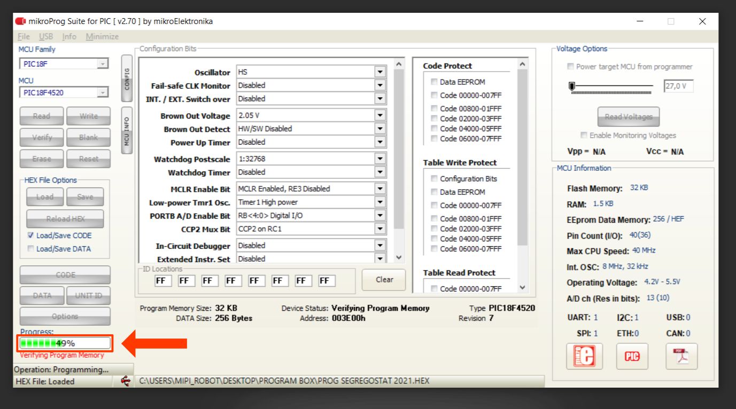Check Configuration Bits under Table Write Protect
The width and height of the screenshot is (736, 409).
coord(435,178)
